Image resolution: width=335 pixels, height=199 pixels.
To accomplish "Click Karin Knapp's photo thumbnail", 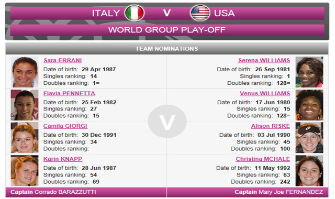I will pyautogui.click(x=25, y=171).
